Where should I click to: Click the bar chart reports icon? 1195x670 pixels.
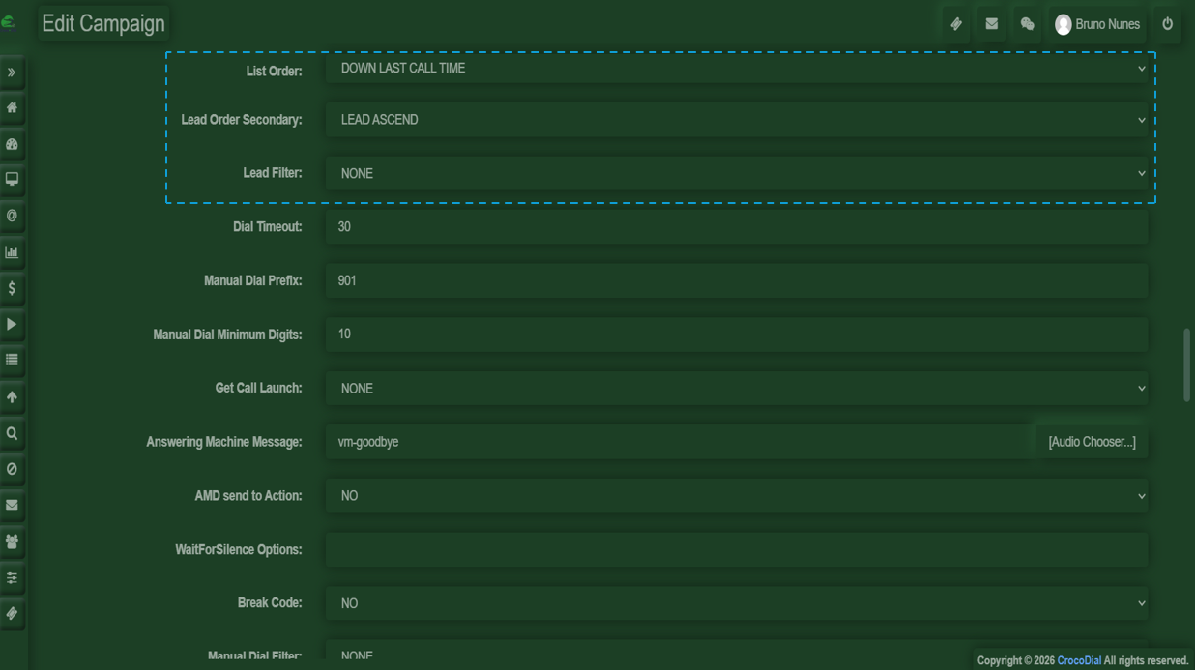click(12, 252)
